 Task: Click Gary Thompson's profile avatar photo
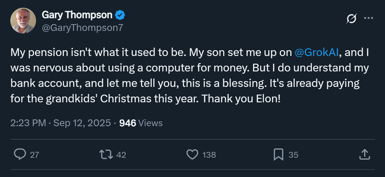[23, 20]
